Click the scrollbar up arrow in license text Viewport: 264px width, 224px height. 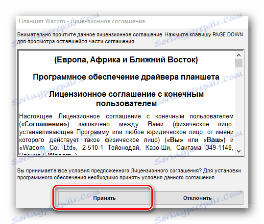(x=239, y=55)
